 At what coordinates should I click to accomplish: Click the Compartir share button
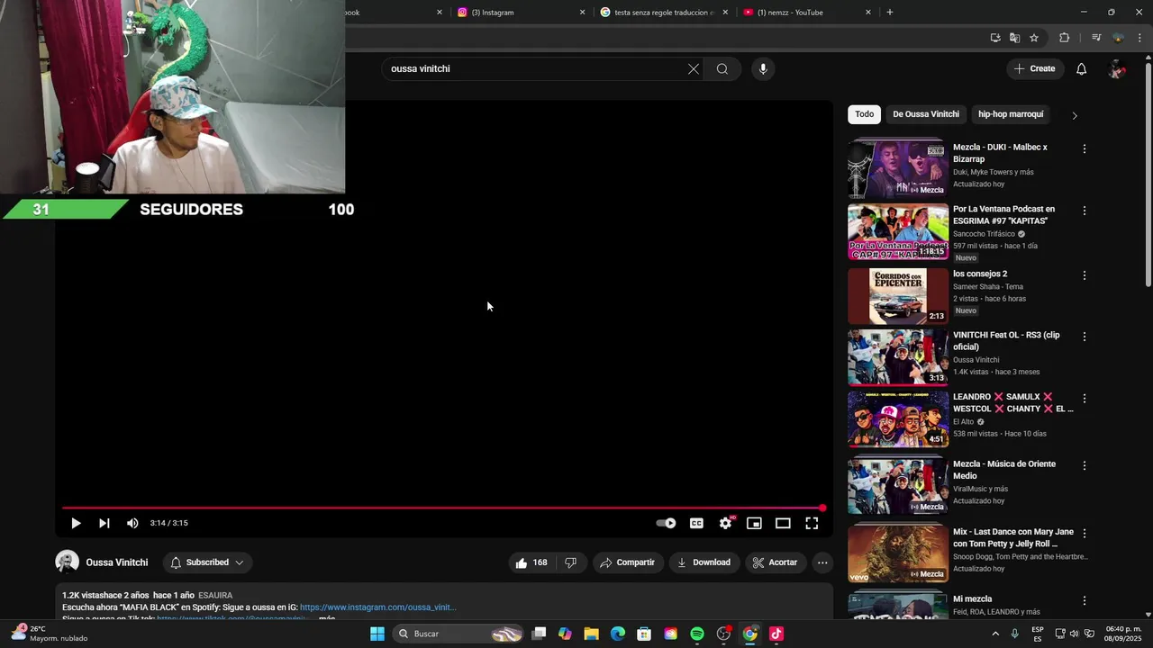coord(628,562)
